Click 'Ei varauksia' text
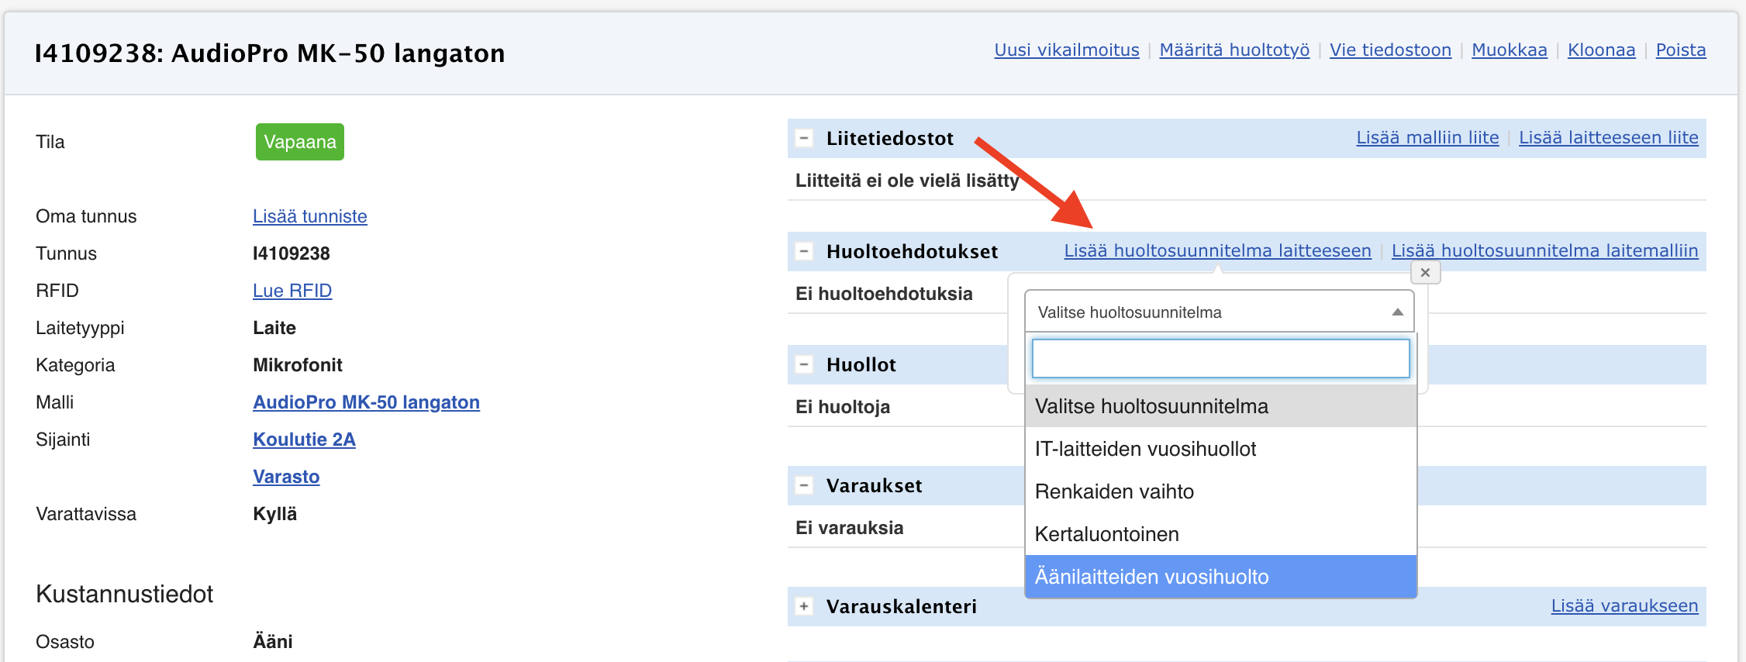This screenshot has width=1746, height=662. [x=850, y=528]
